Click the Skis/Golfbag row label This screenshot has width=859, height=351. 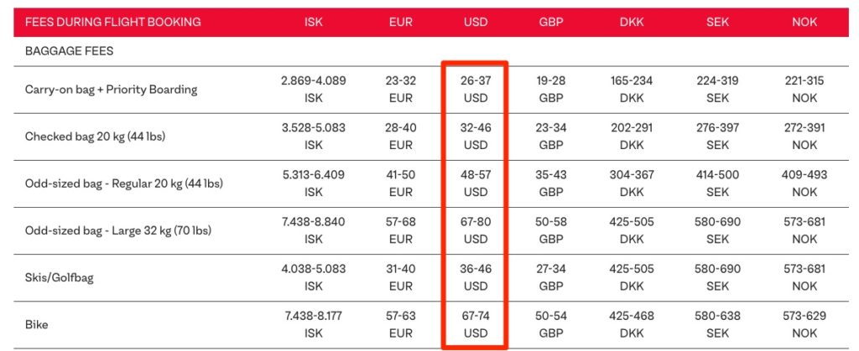point(62,276)
